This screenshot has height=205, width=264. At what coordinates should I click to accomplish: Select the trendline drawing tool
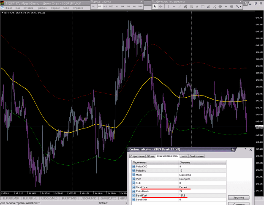[x=180, y=7]
